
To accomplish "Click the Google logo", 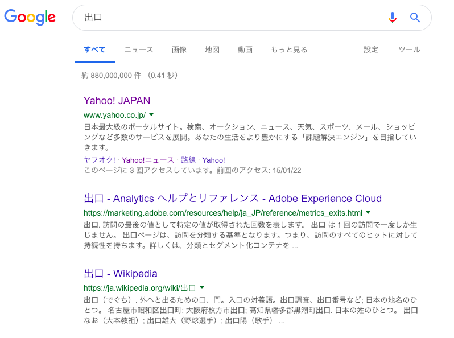I will click(x=30, y=17).
